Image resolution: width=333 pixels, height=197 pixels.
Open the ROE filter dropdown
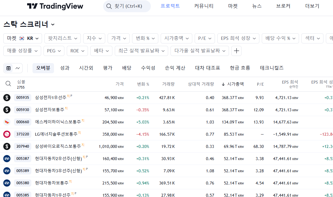pyautogui.click(x=77, y=51)
